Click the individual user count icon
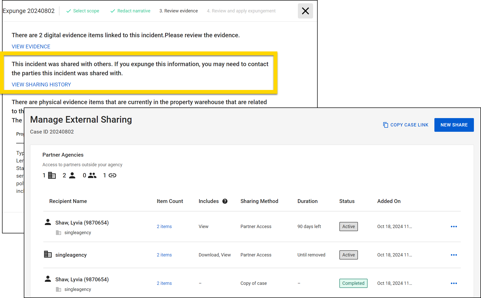 pyautogui.click(x=72, y=175)
